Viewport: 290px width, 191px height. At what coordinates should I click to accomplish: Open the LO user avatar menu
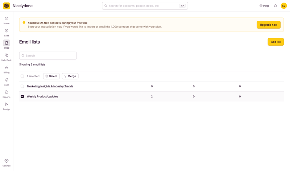[284, 6]
